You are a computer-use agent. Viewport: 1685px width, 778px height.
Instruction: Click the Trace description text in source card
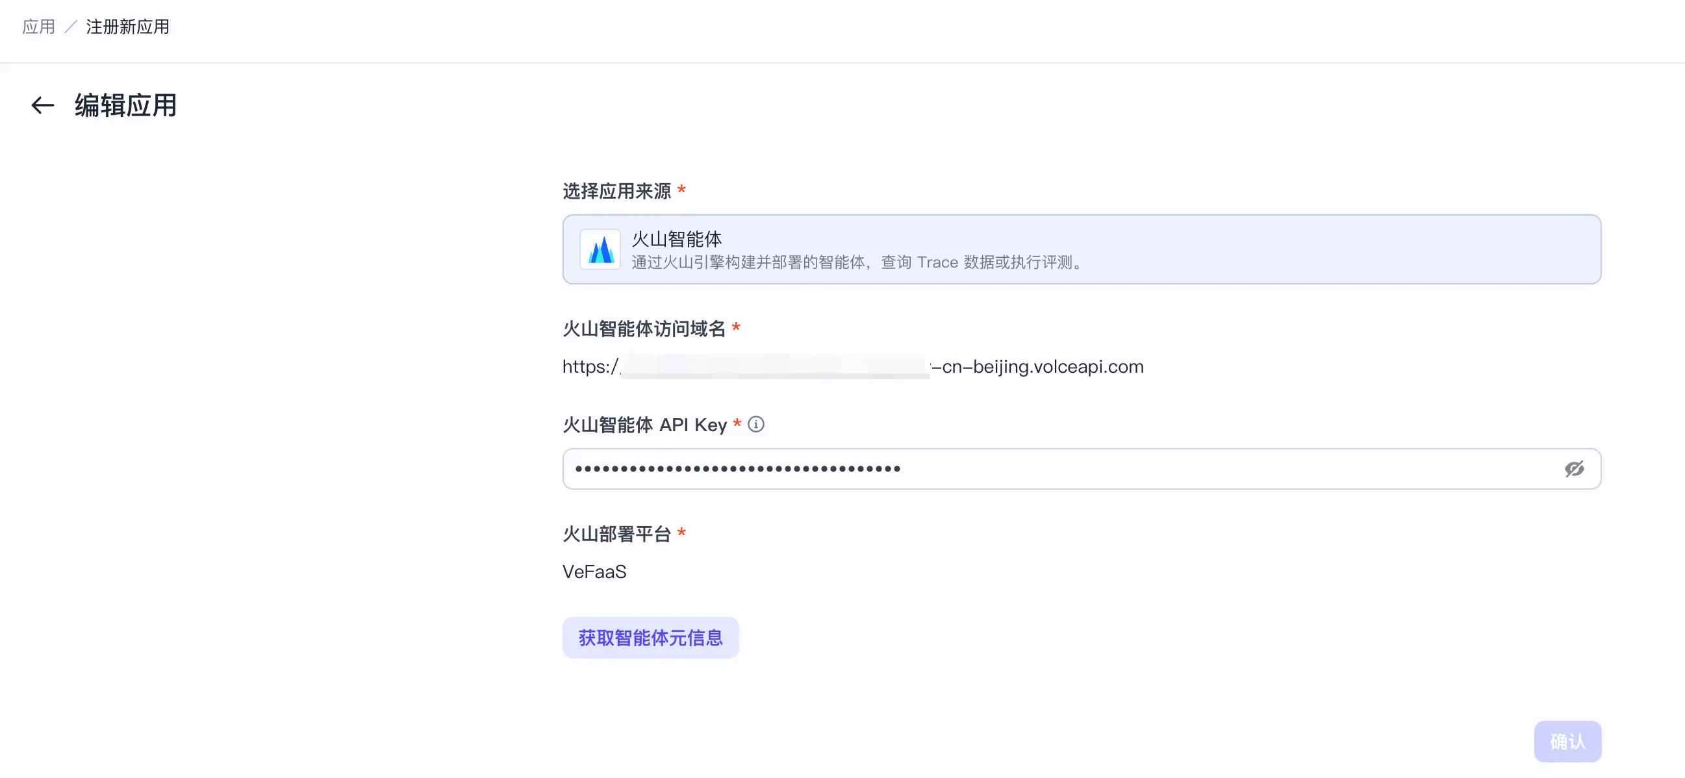(x=857, y=262)
